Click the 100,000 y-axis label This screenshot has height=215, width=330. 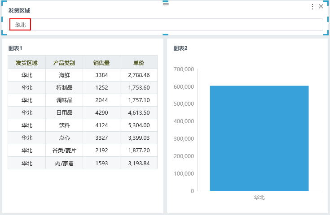point(184,173)
